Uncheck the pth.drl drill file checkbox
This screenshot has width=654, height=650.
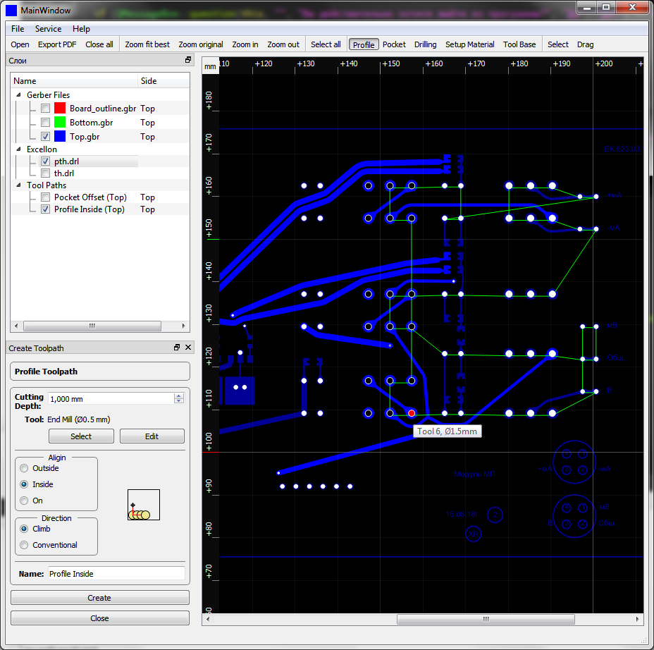click(x=46, y=161)
